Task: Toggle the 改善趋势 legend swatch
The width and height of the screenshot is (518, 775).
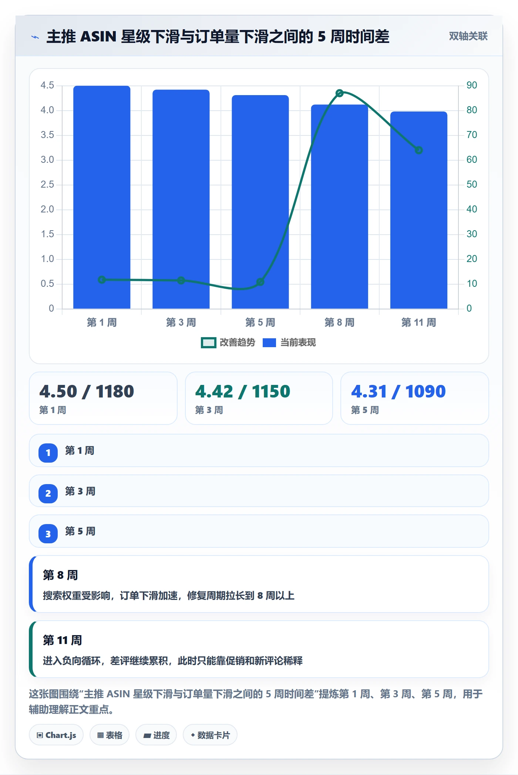Action: [209, 343]
